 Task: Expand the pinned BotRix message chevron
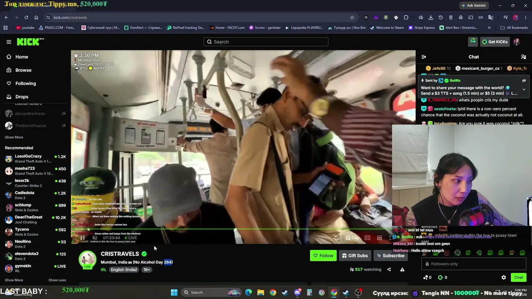coord(524,89)
